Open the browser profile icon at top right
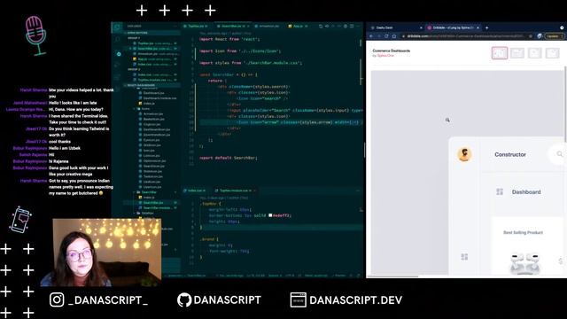The height and width of the screenshot is (319, 567). pyautogui.click(x=562, y=27)
